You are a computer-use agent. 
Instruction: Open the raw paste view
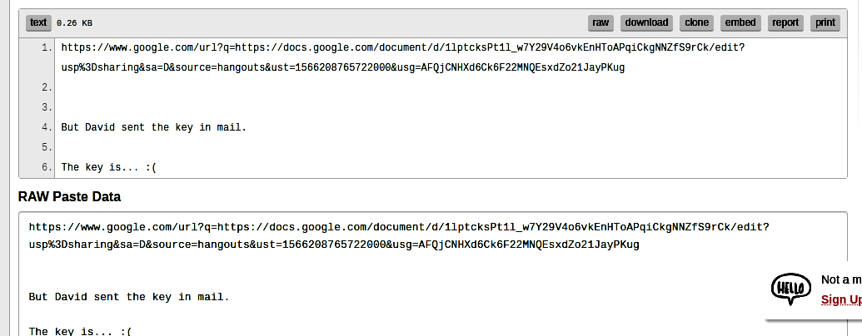pos(600,22)
